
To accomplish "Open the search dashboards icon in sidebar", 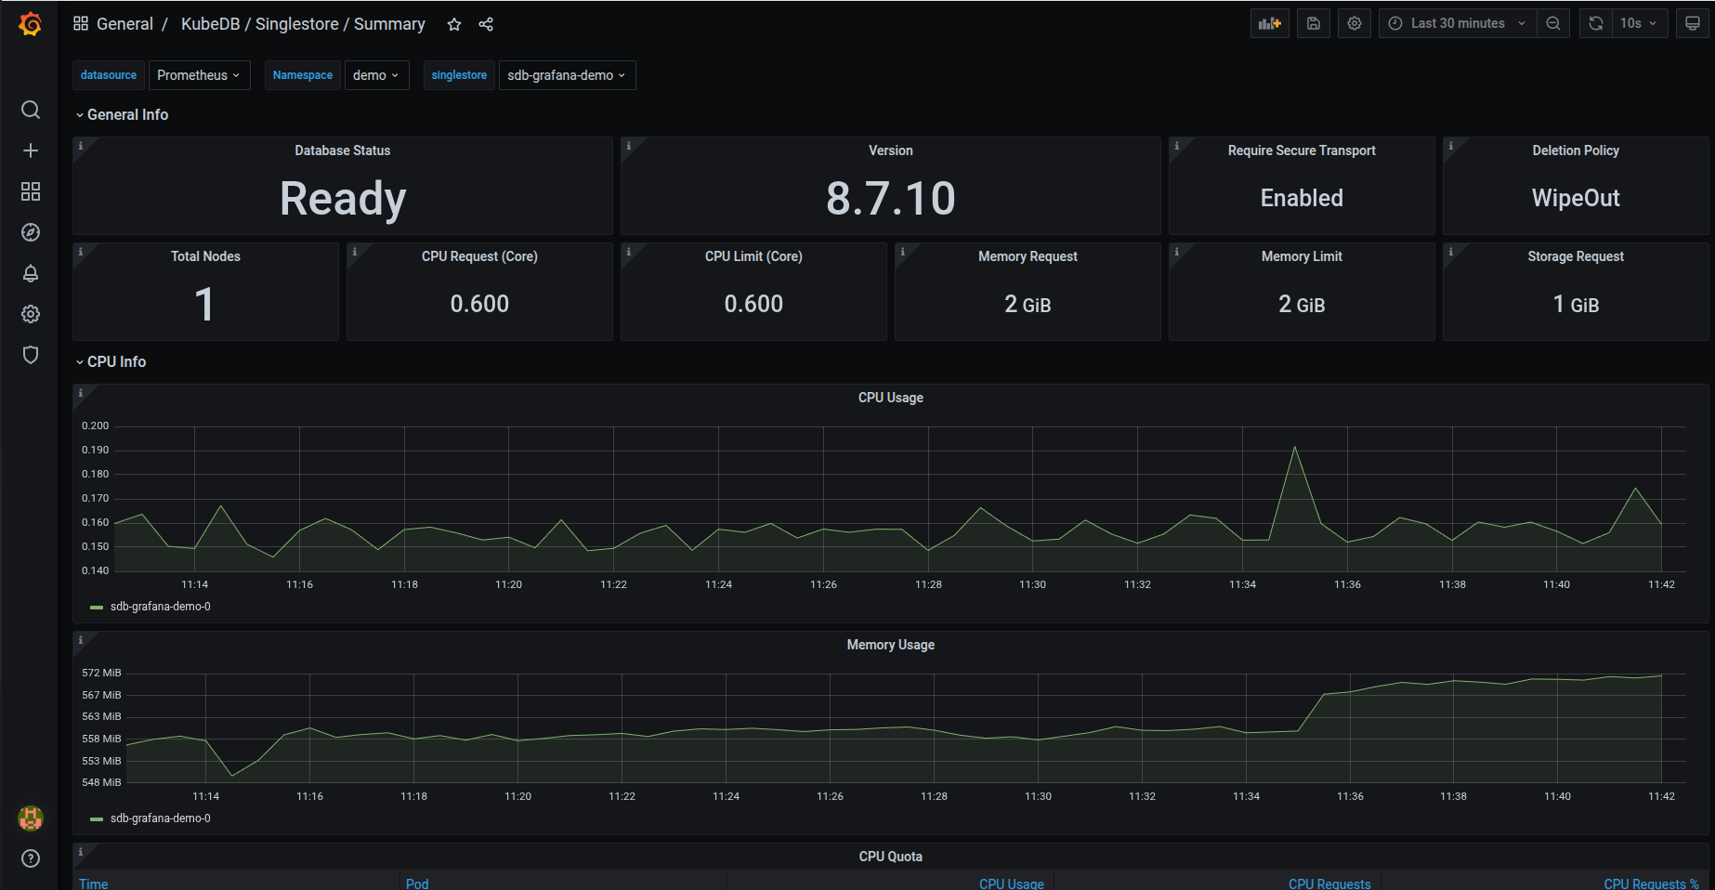I will 31,110.
